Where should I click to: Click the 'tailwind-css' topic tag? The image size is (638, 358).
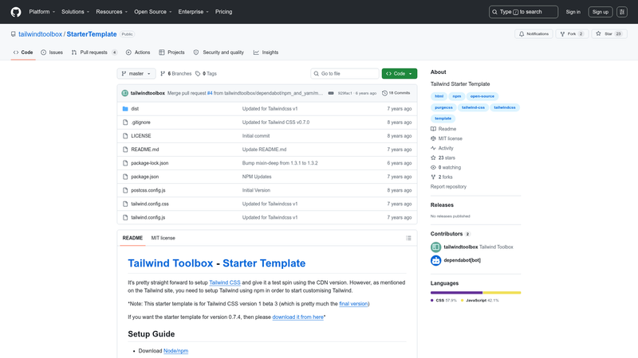click(473, 107)
